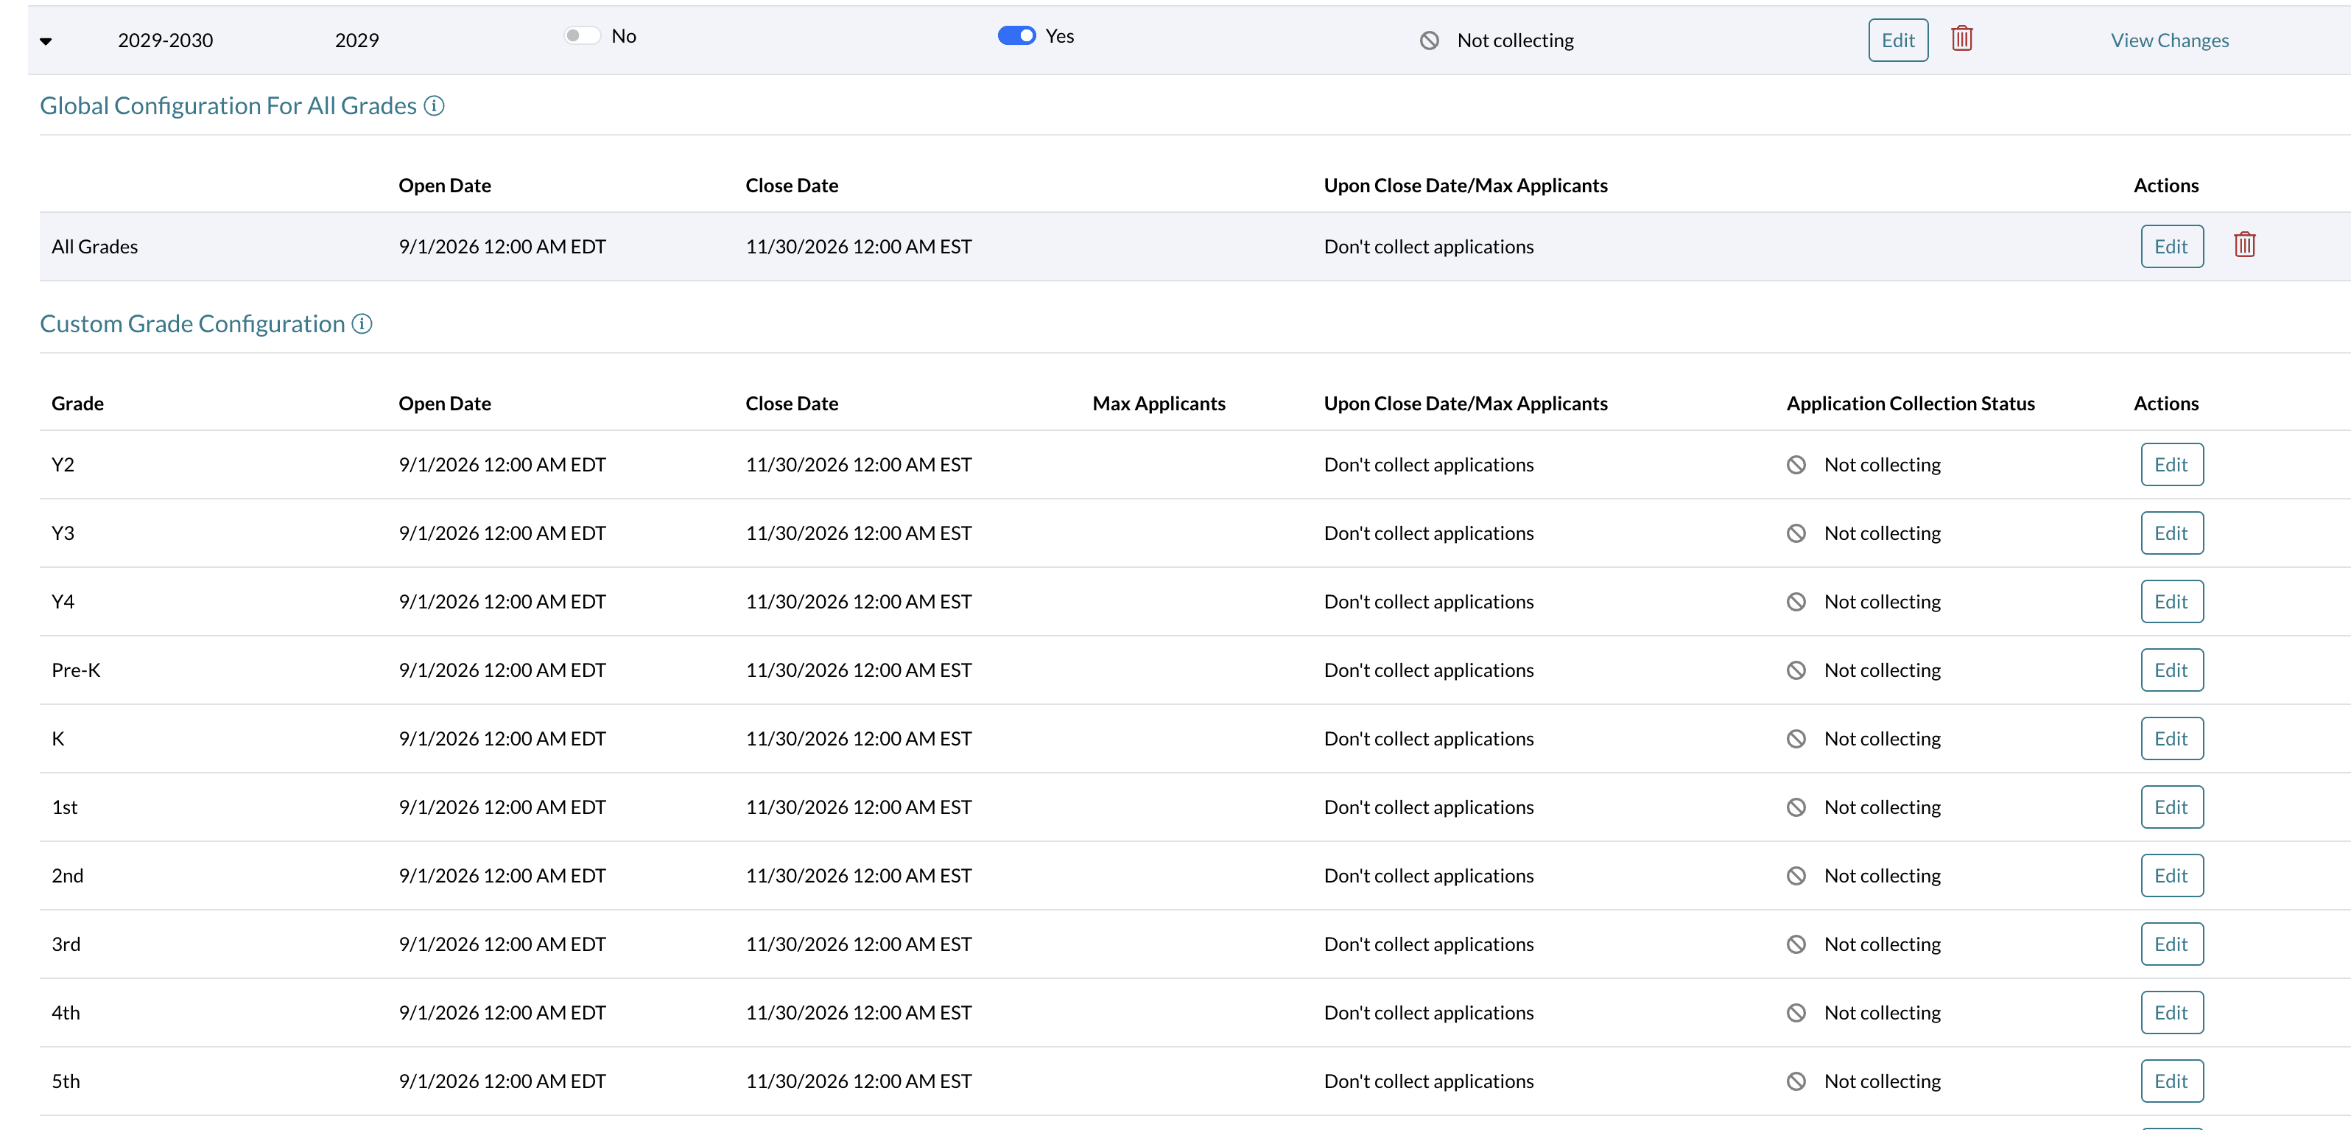Viewport: 2351px width, 1130px height.
Task: Click not-collecting icon for grade 5th
Action: point(1796,1081)
